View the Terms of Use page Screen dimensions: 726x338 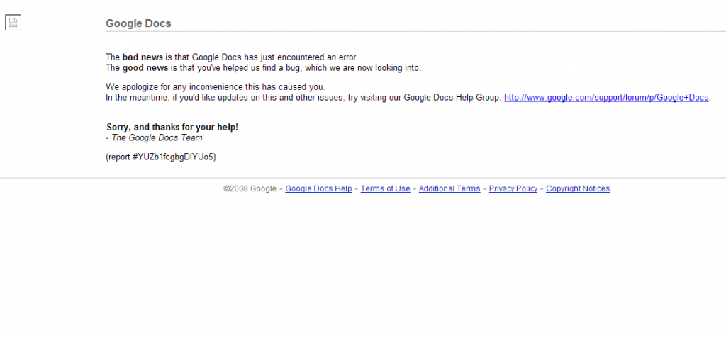[385, 188]
